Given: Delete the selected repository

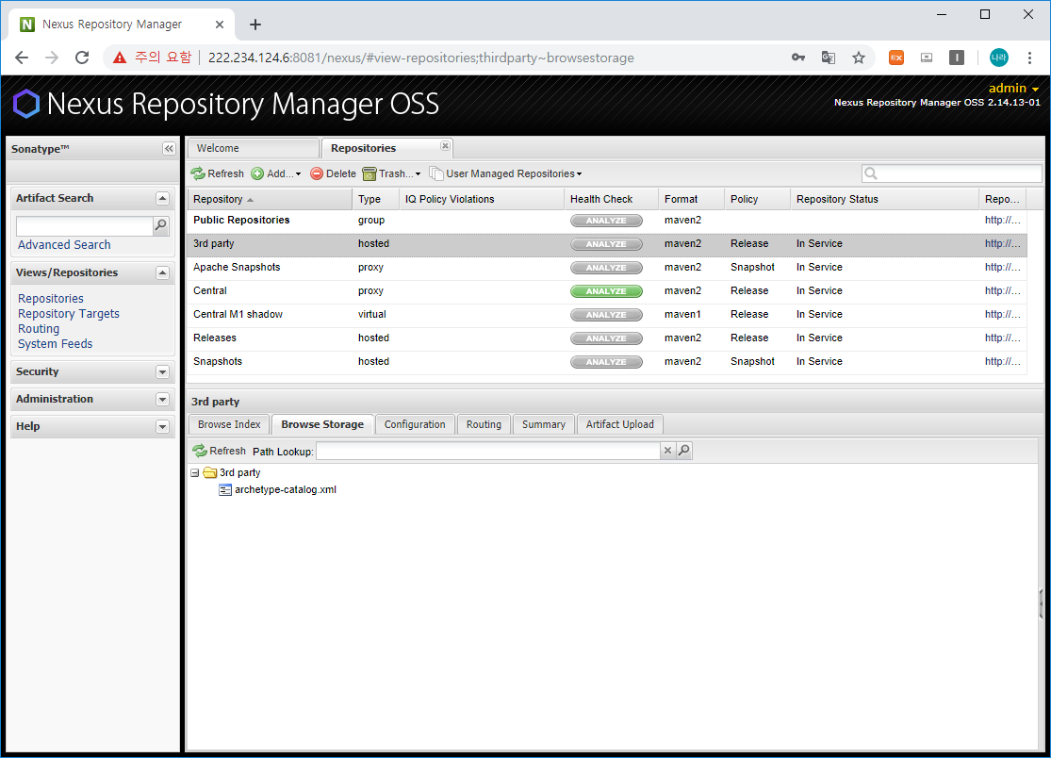Looking at the screenshot, I should (333, 173).
